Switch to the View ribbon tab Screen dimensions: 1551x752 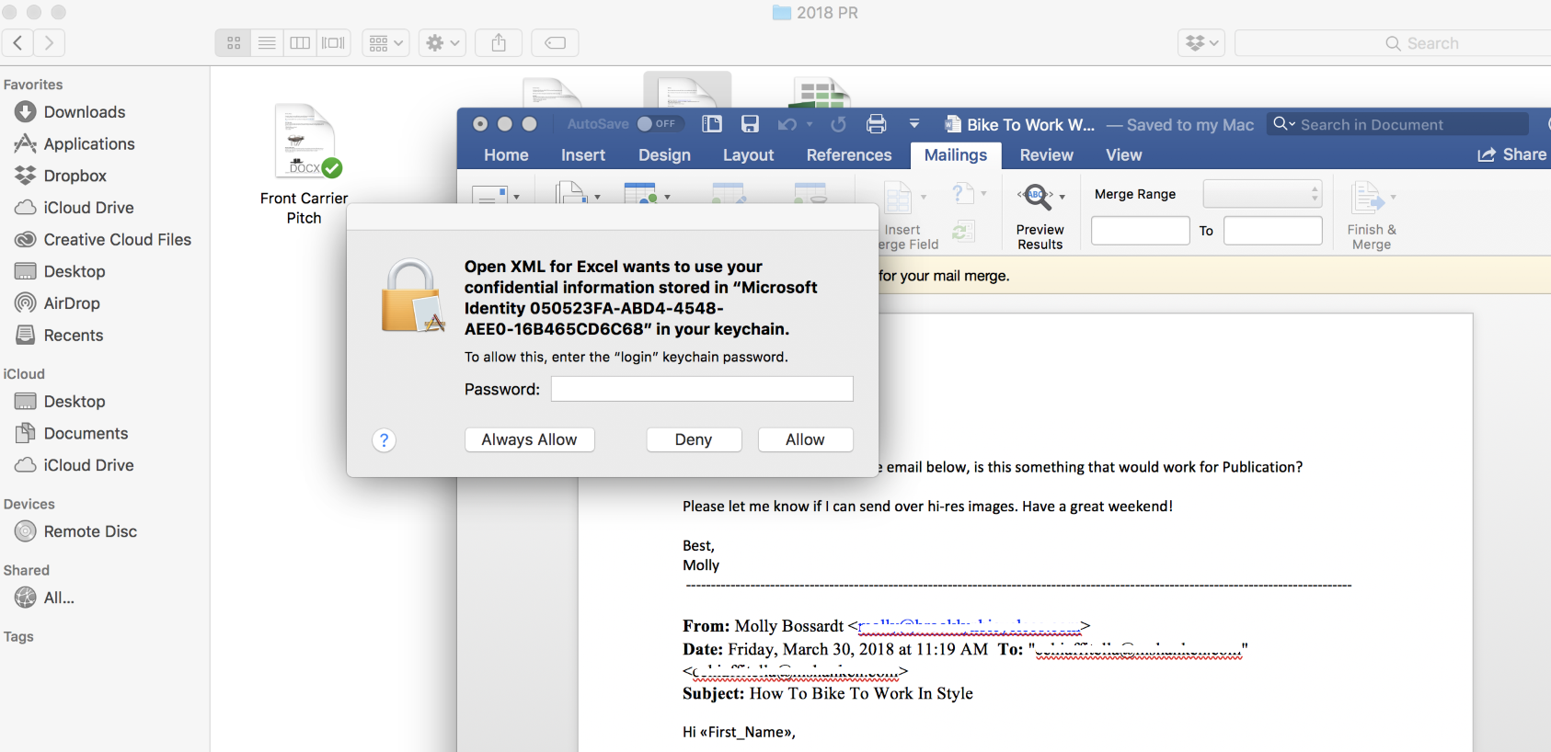tap(1123, 155)
